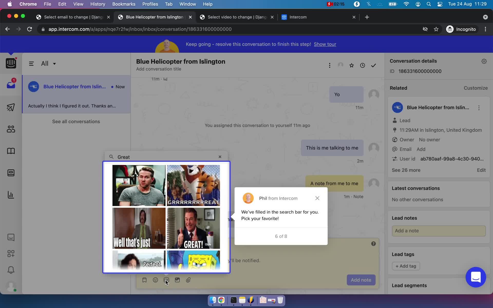Open the Profiles menu in menu bar
Screen dimensions: 493x308
150,4
